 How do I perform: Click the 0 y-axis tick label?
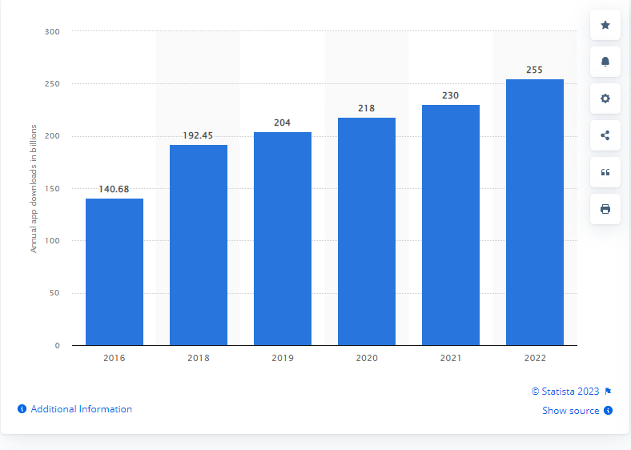coord(57,345)
